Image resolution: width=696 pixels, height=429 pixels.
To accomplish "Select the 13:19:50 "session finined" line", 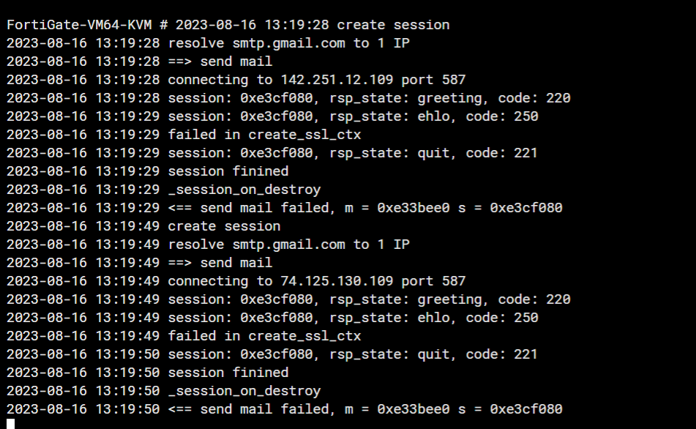I will coord(228,373).
